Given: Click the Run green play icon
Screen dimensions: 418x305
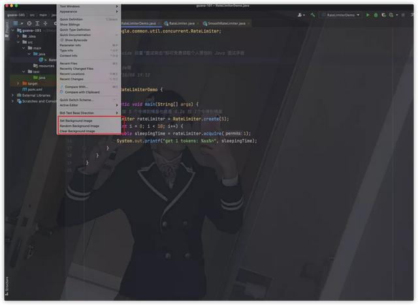Looking at the screenshot, I should [x=368, y=15].
